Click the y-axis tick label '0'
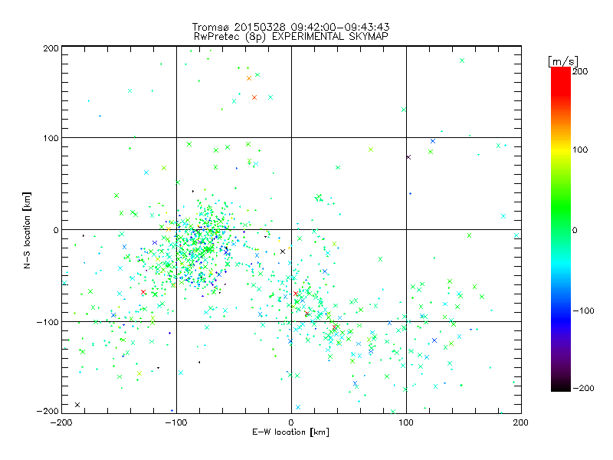The height and width of the screenshot is (460, 613). point(56,230)
